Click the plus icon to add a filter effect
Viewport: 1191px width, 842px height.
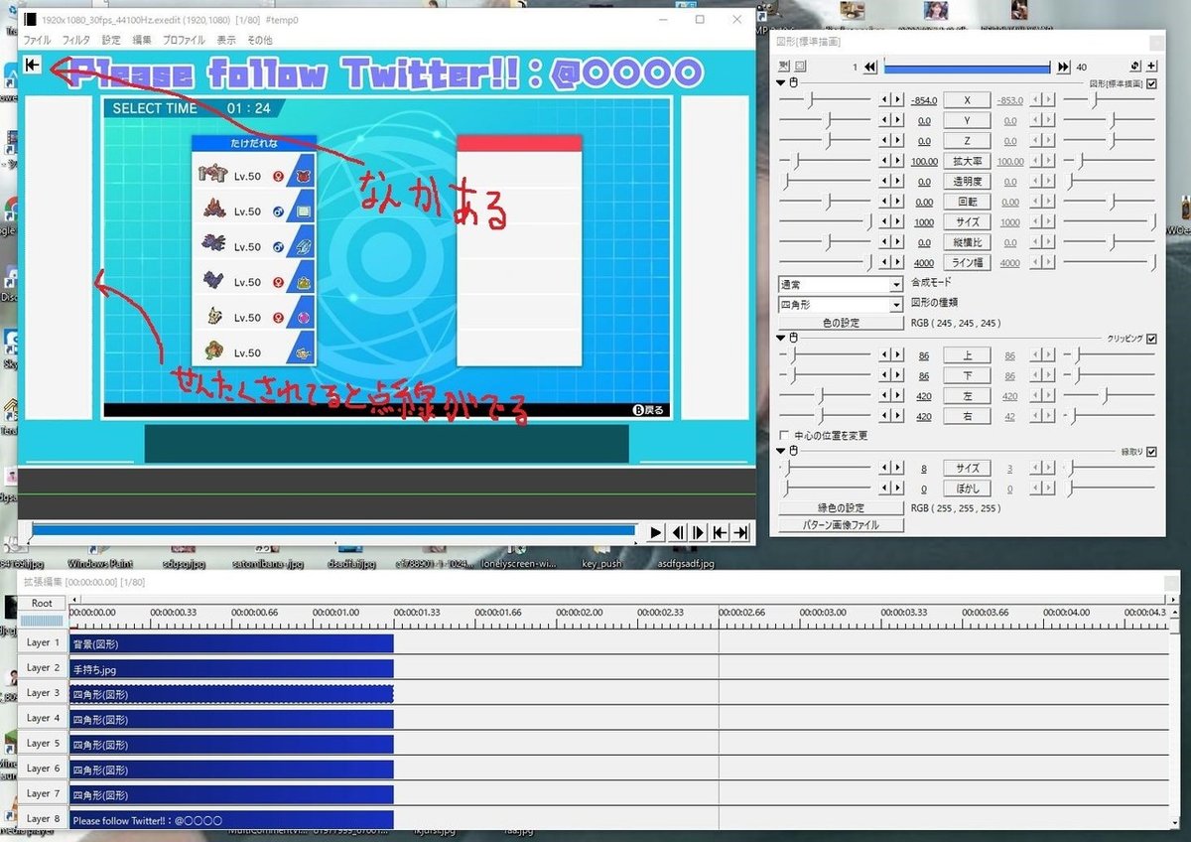tap(1151, 67)
